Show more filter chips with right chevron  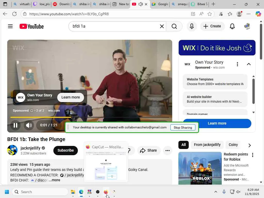(x=250, y=145)
